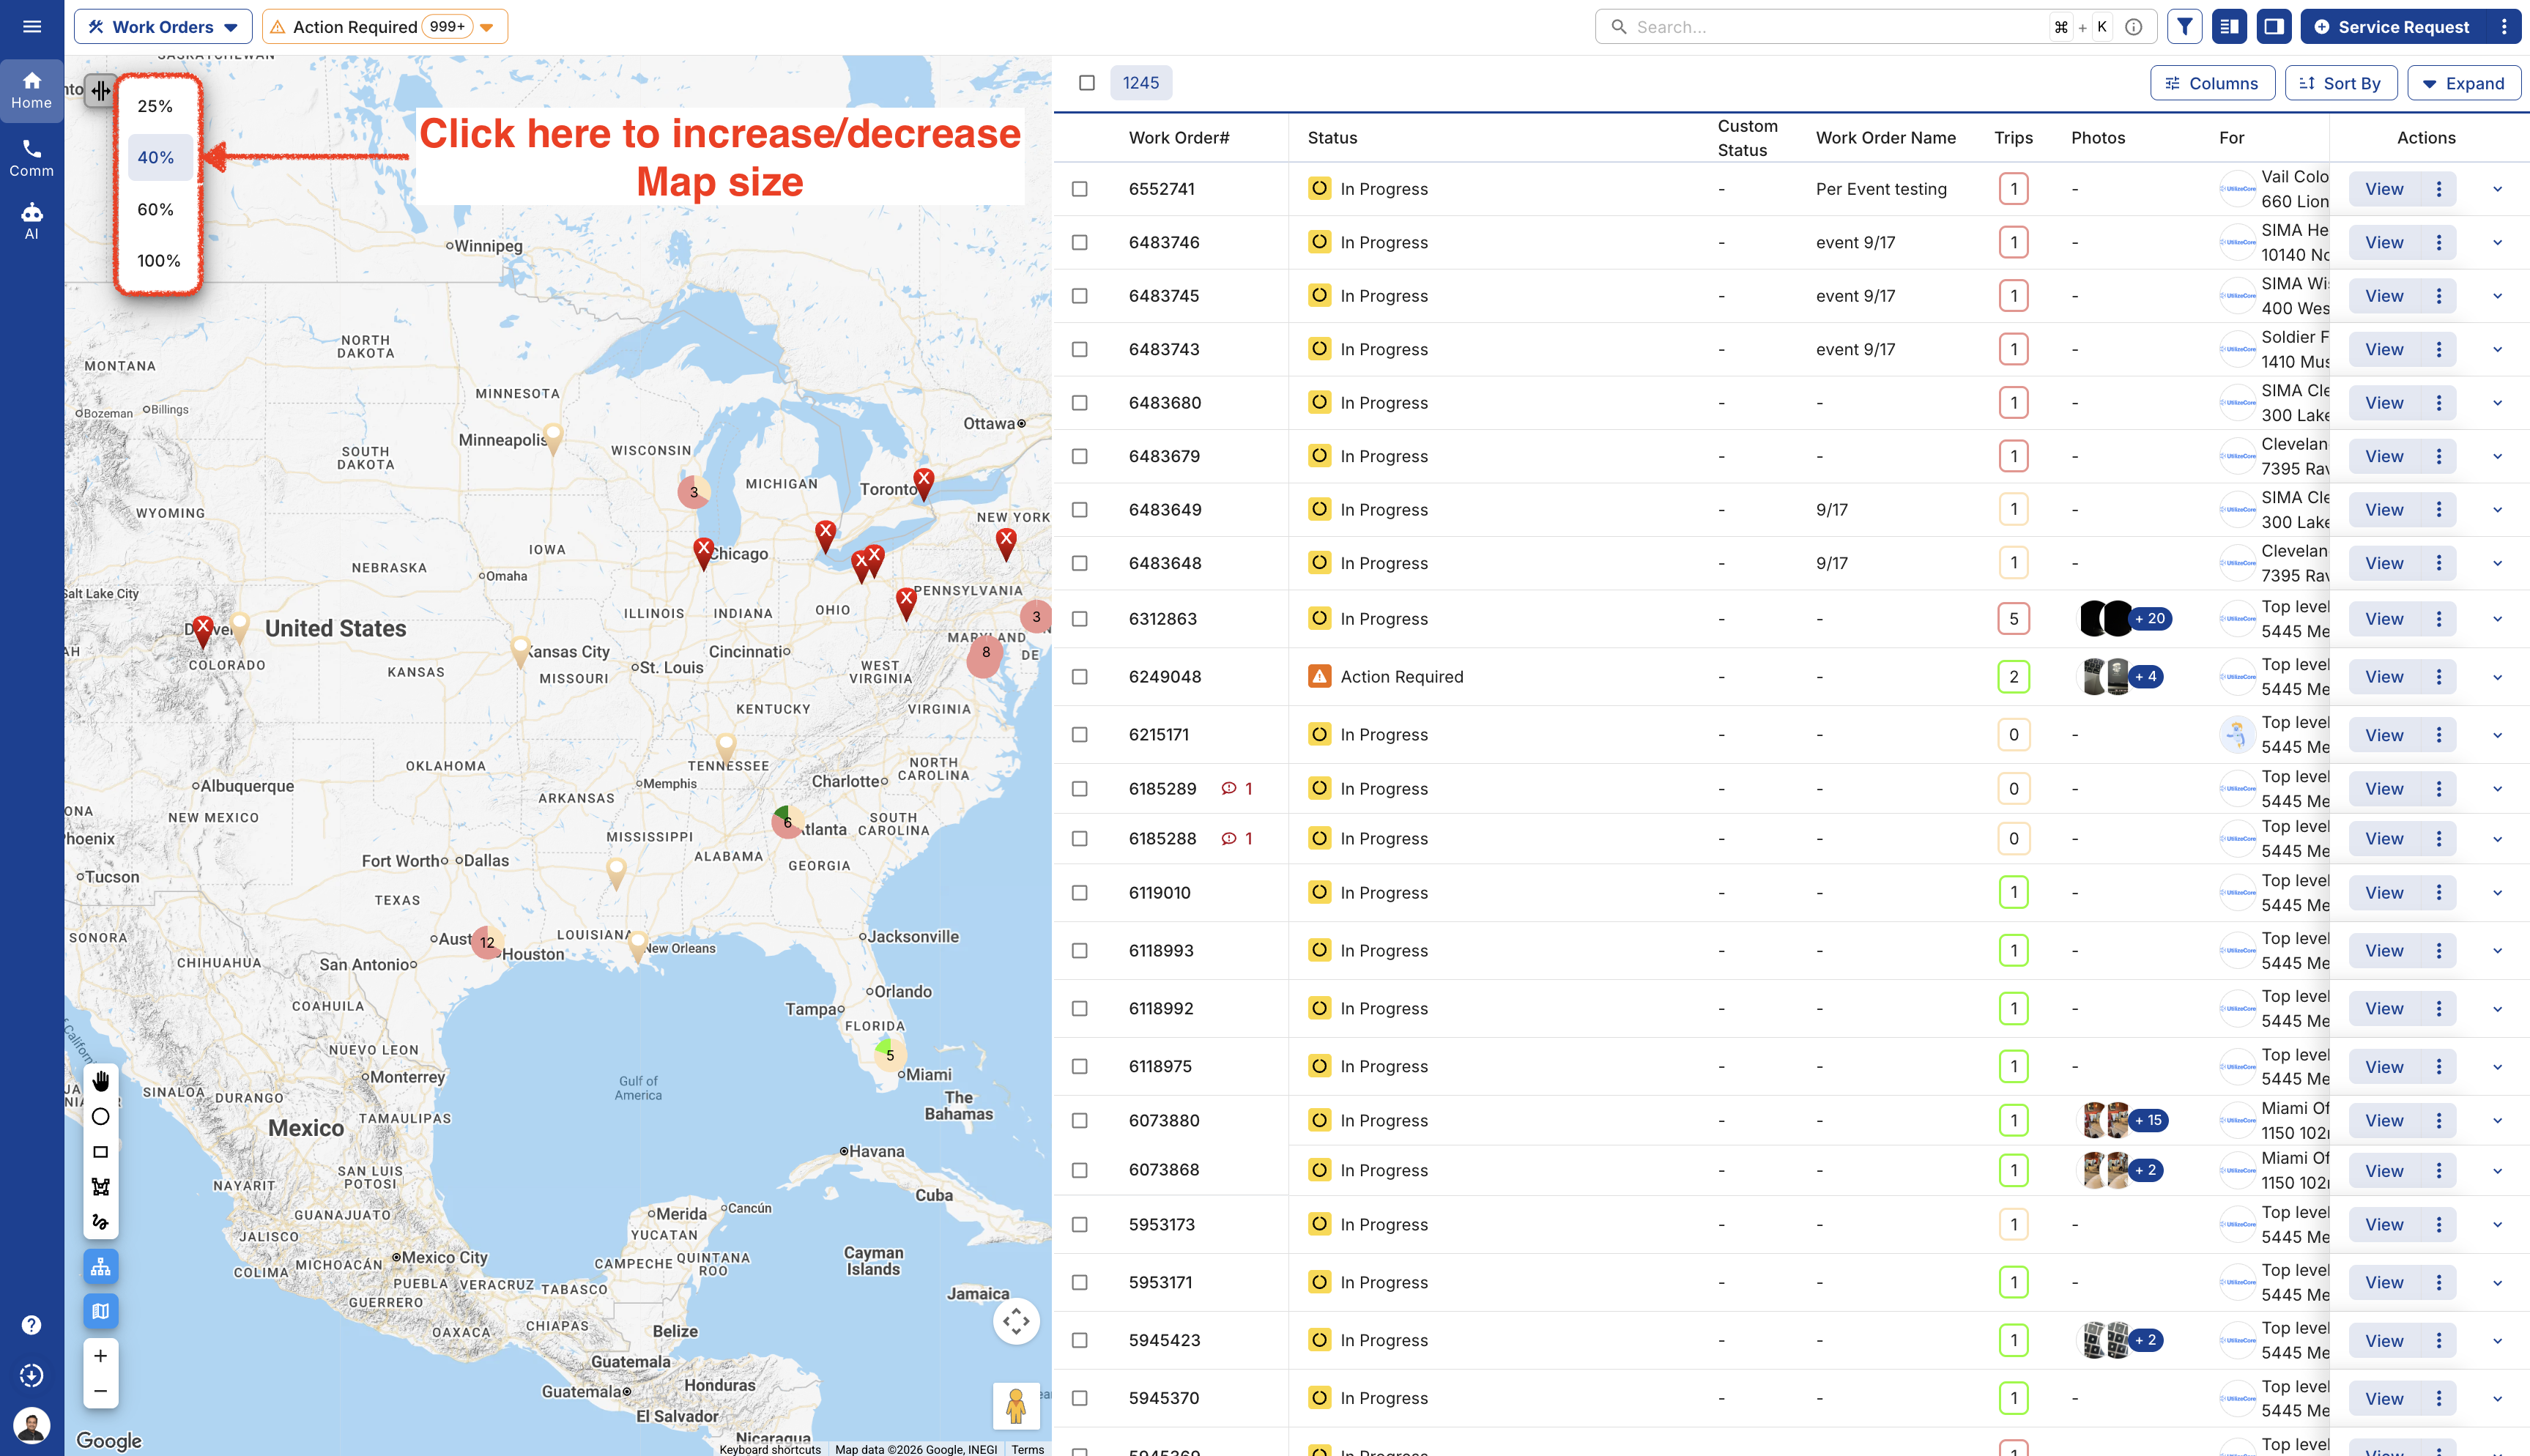Click the map resize handle icon

tap(101, 91)
